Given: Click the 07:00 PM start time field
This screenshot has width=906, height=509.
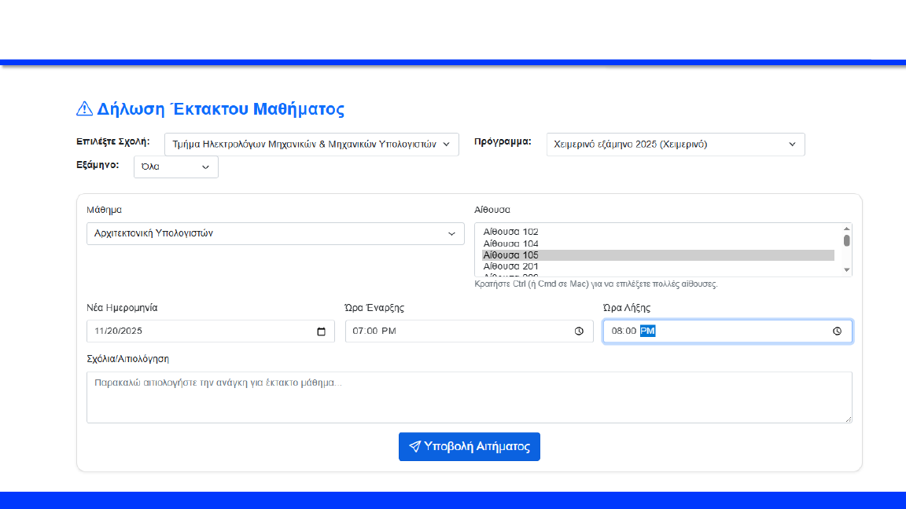Looking at the screenshot, I should (x=375, y=331).
